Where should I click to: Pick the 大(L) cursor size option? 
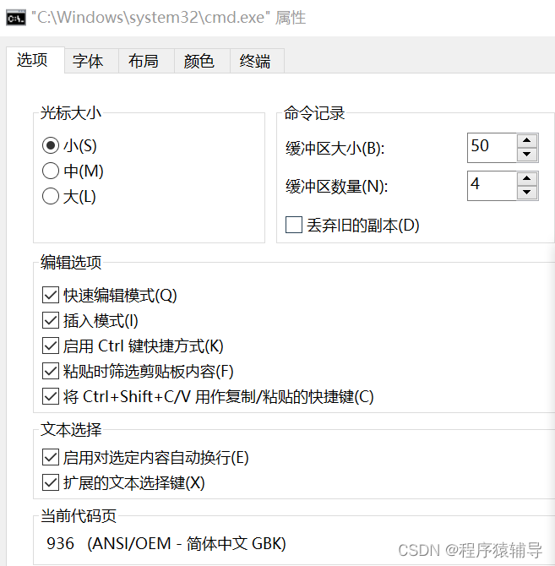tap(51, 198)
